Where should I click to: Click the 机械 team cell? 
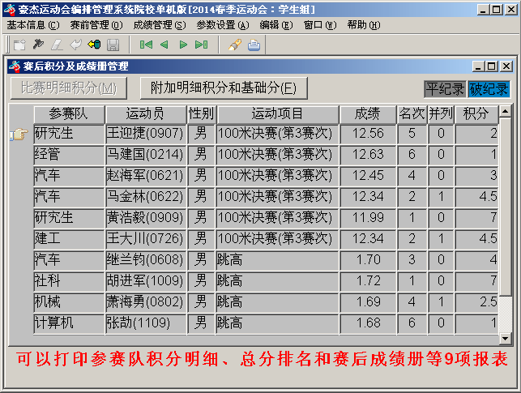(x=69, y=302)
